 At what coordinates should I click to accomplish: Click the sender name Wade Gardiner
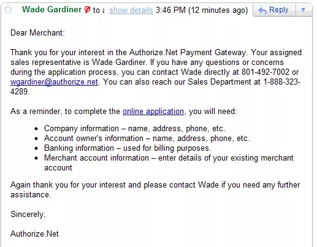52,9
